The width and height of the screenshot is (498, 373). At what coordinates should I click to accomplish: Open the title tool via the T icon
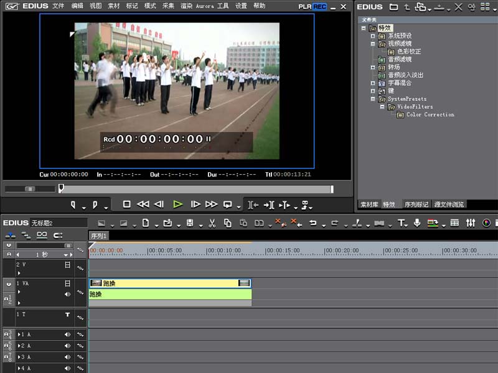pos(401,224)
